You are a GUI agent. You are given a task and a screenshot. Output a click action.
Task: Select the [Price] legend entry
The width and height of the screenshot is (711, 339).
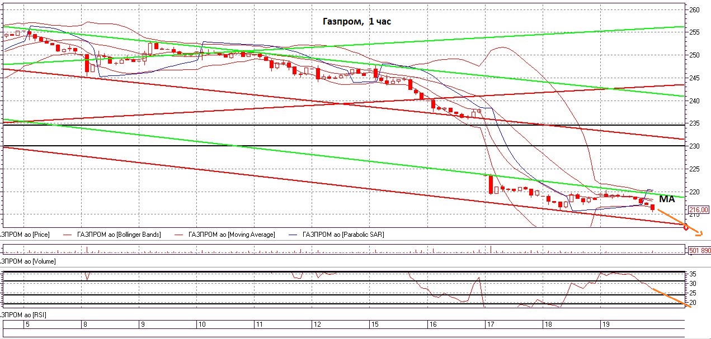[x=25, y=235]
